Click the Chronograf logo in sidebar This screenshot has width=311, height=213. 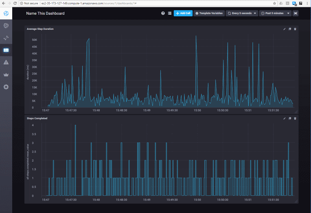6,13
